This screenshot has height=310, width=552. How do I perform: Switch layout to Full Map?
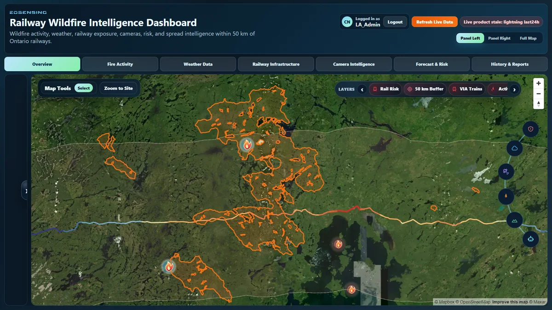click(x=528, y=38)
